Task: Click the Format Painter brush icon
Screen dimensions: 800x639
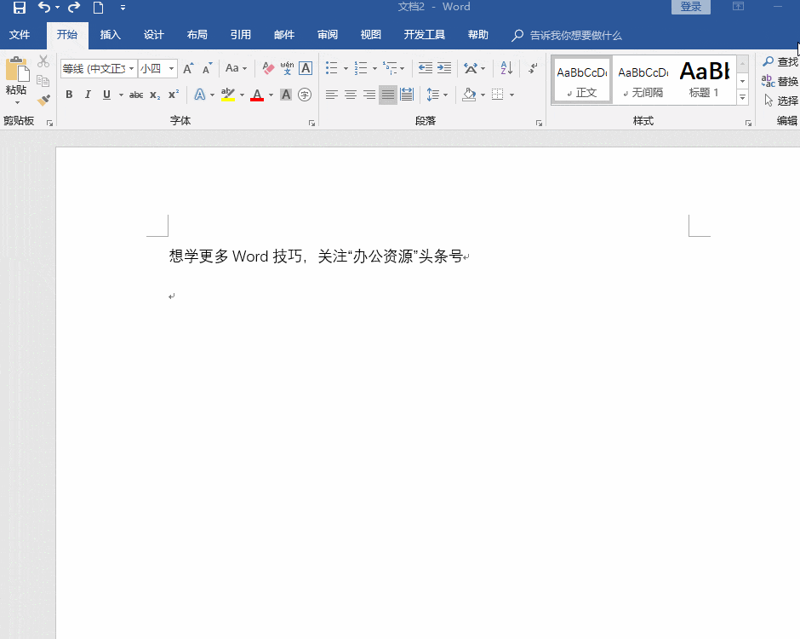Action: coord(43,100)
